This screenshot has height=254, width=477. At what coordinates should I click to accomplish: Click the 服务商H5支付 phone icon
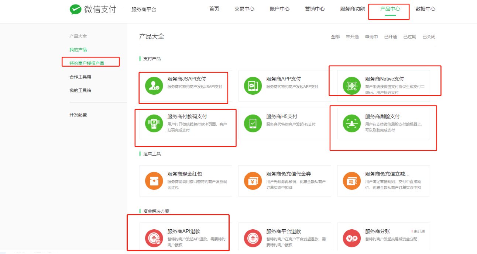pyautogui.click(x=253, y=123)
